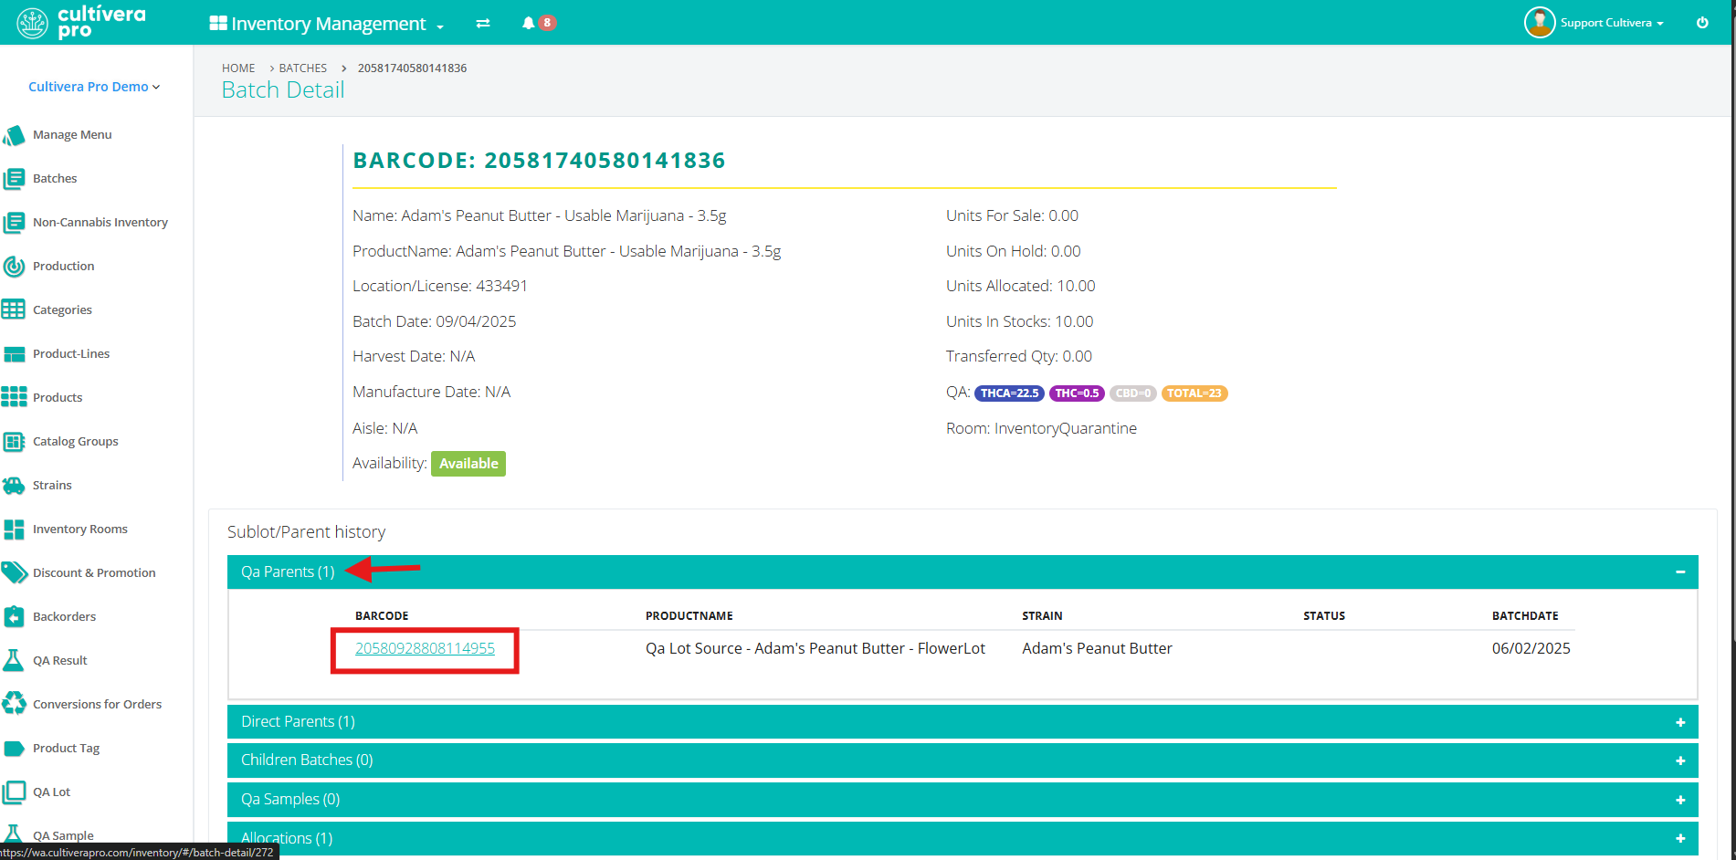Click the Production sidebar icon
This screenshot has height=860, width=1736.
click(x=14, y=267)
